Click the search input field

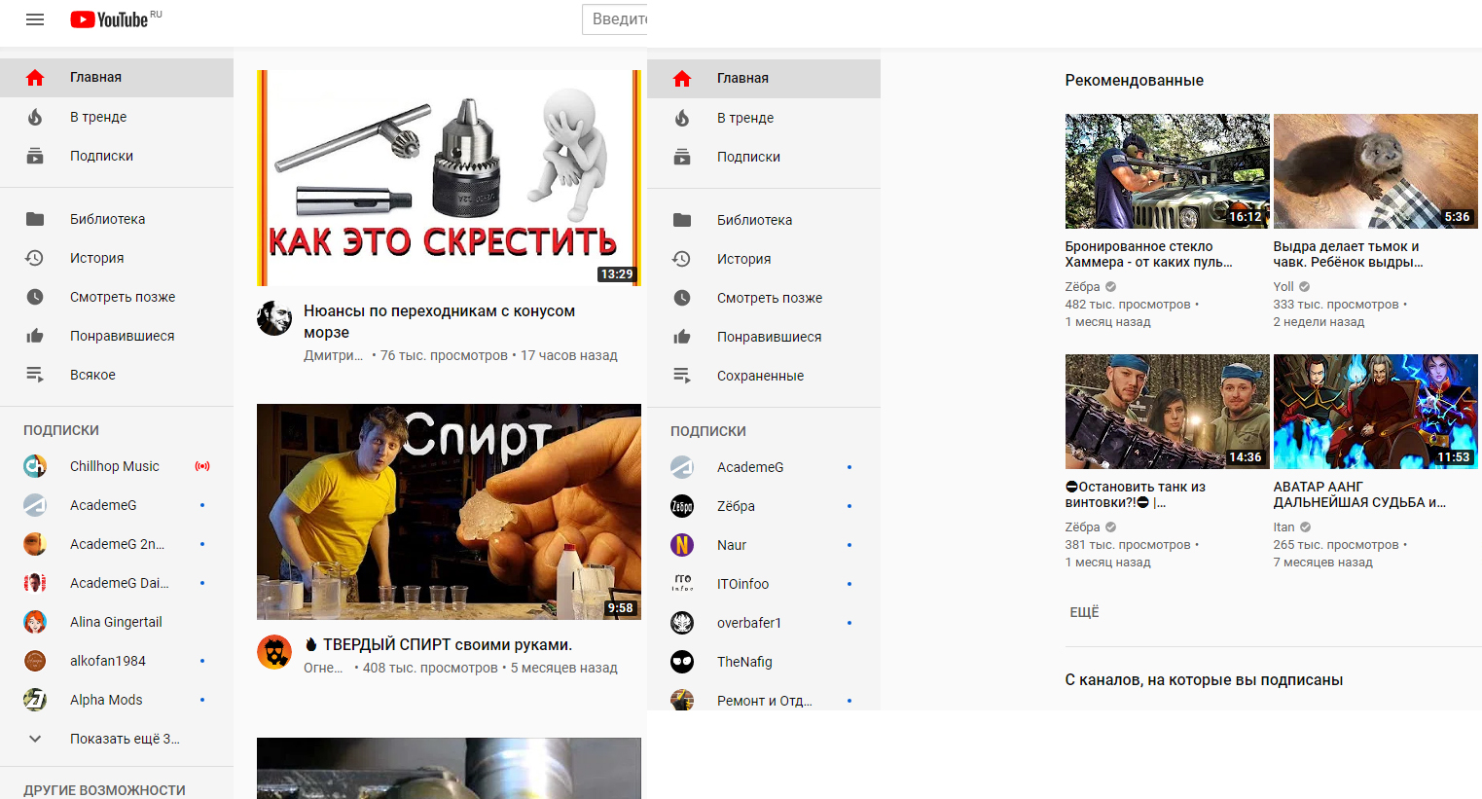tap(615, 19)
